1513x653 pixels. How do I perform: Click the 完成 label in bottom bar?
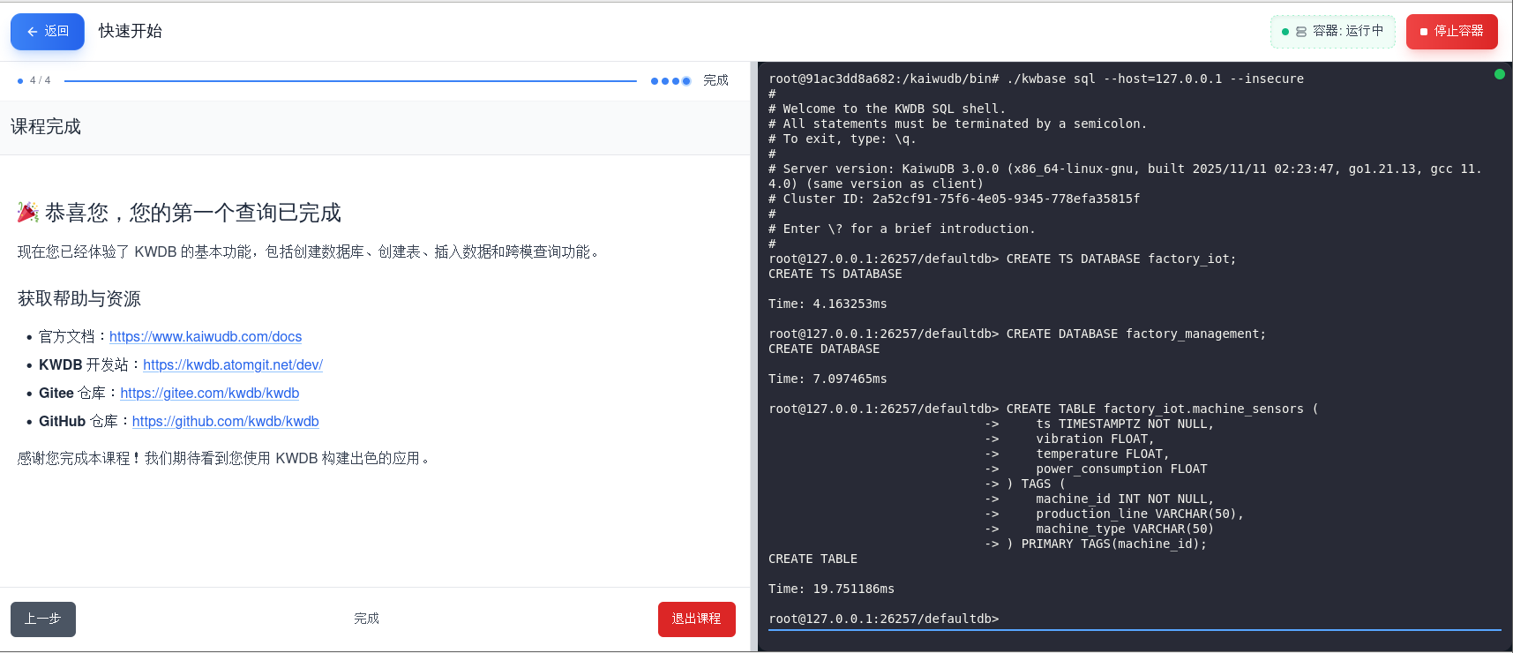coord(366,619)
